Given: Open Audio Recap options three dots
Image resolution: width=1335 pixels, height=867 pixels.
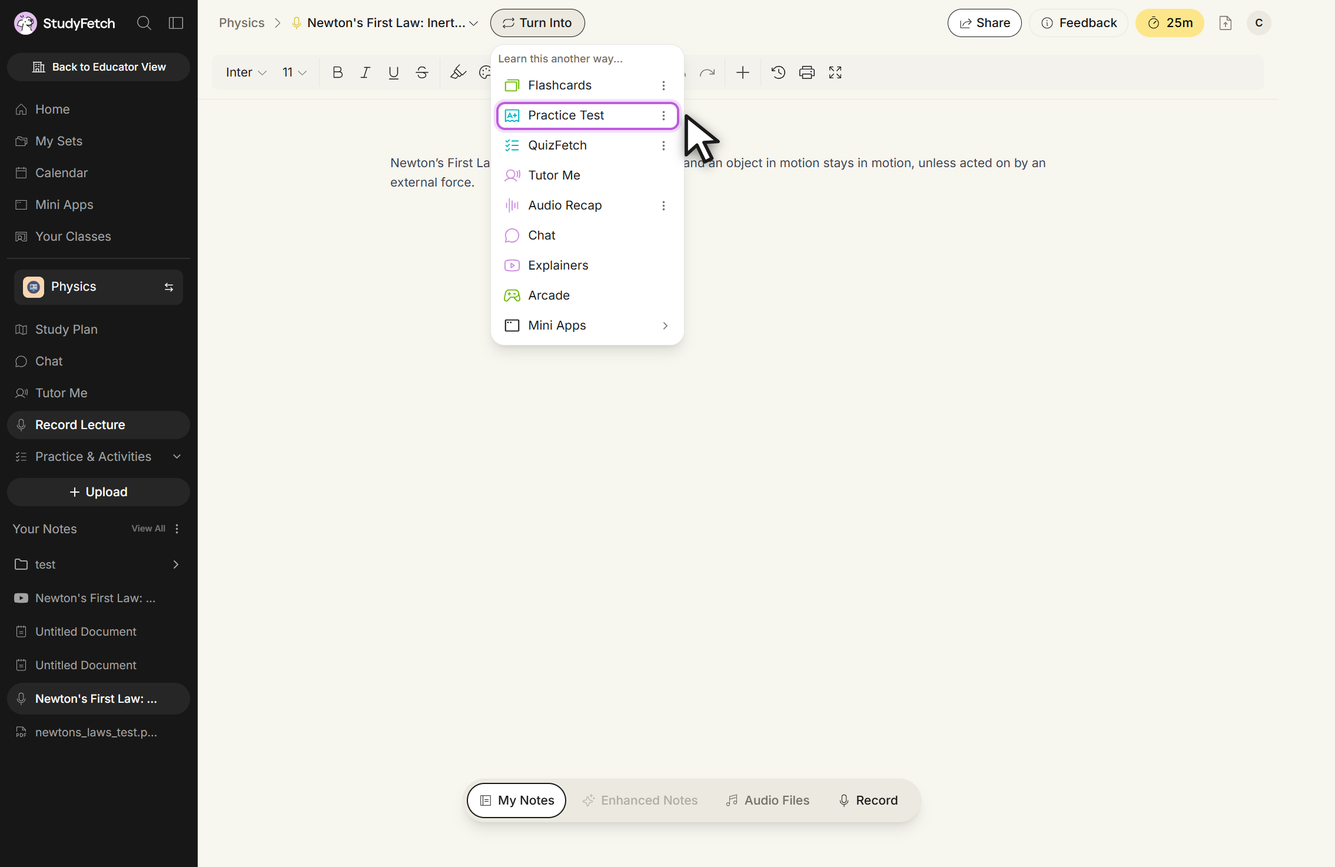Looking at the screenshot, I should click(x=663, y=205).
